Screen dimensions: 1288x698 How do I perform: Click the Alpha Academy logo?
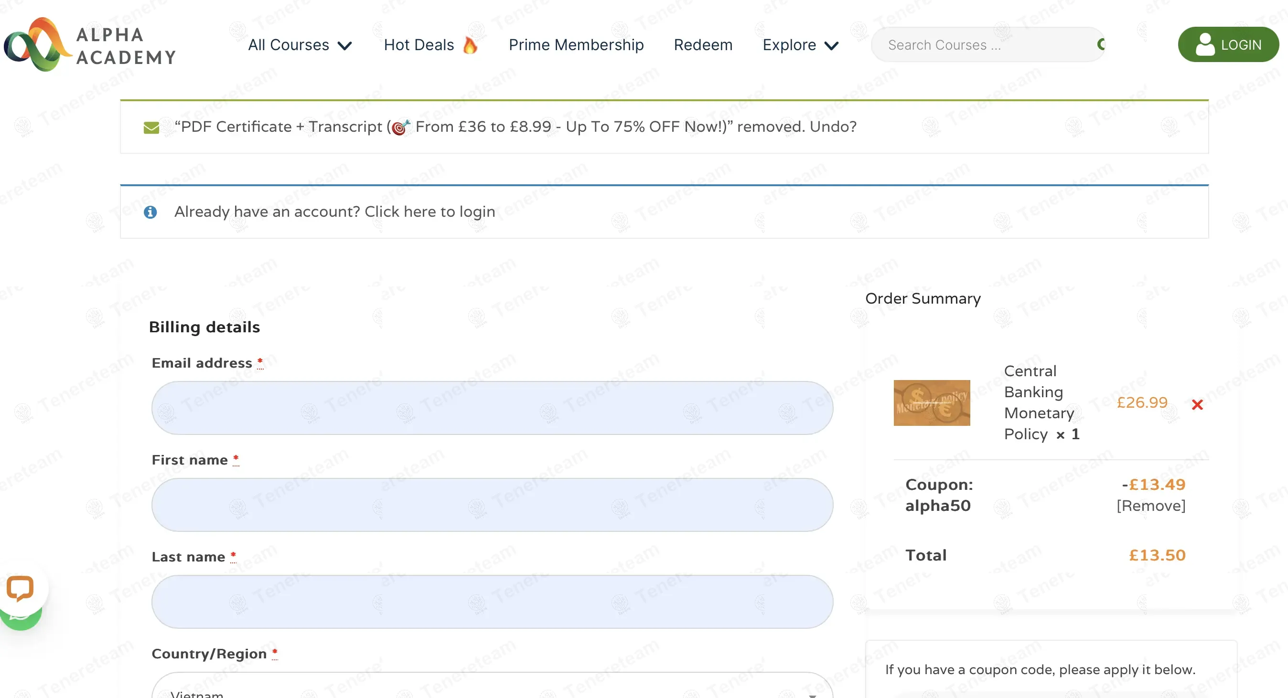90,45
